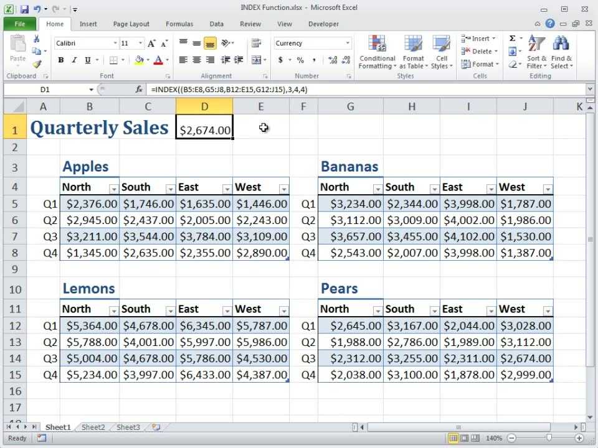Toggle Center horizontal alignment
598x448 pixels.
coord(197,60)
